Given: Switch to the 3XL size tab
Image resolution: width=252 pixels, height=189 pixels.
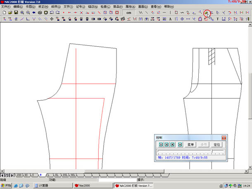Looking at the screenshot, I should (x=73, y=175).
